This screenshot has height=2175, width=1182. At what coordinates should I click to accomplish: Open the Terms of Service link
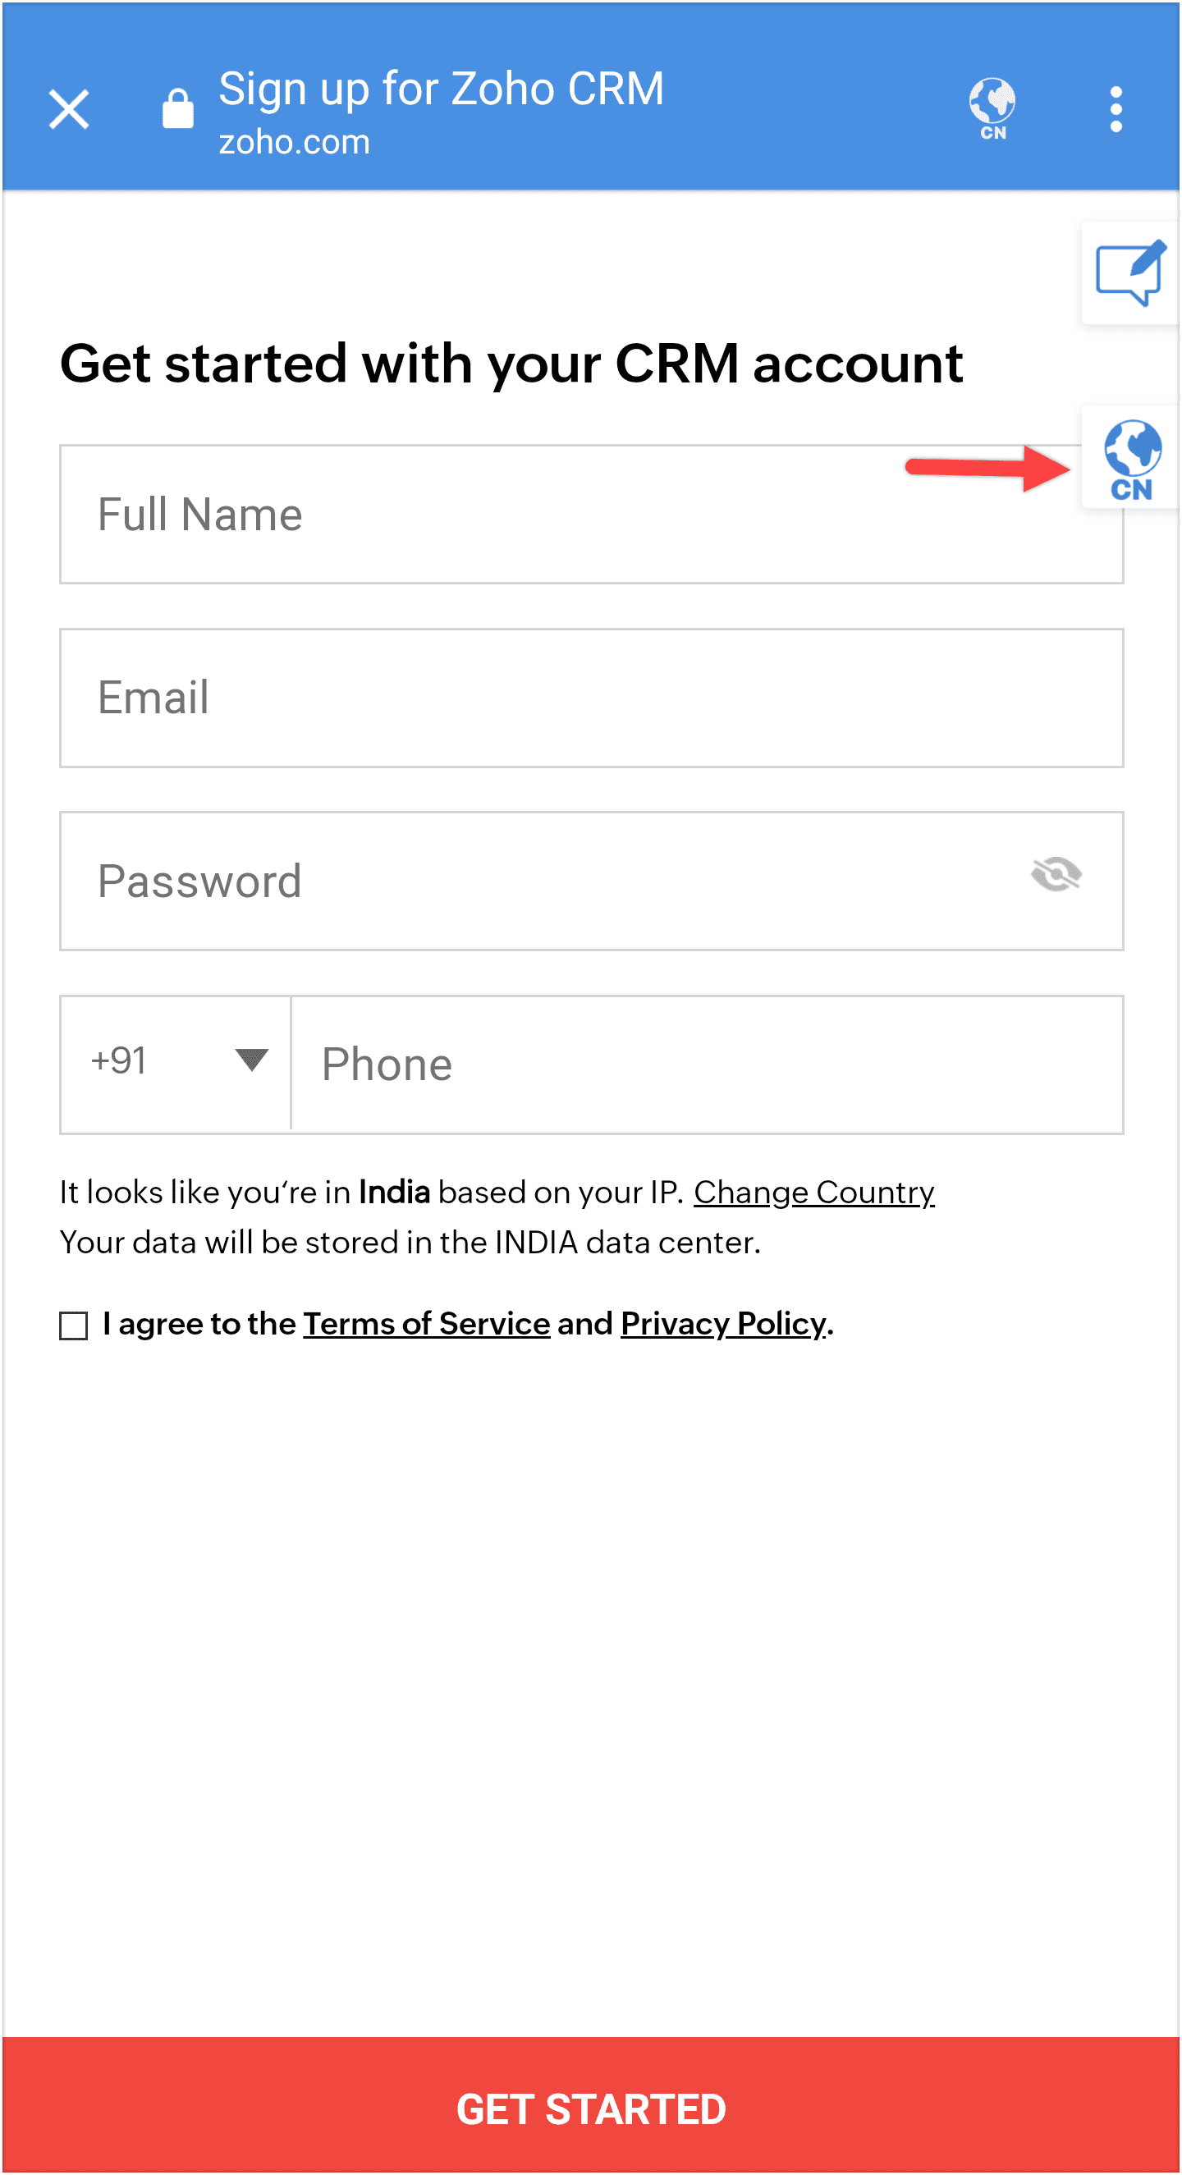[x=426, y=1323]
